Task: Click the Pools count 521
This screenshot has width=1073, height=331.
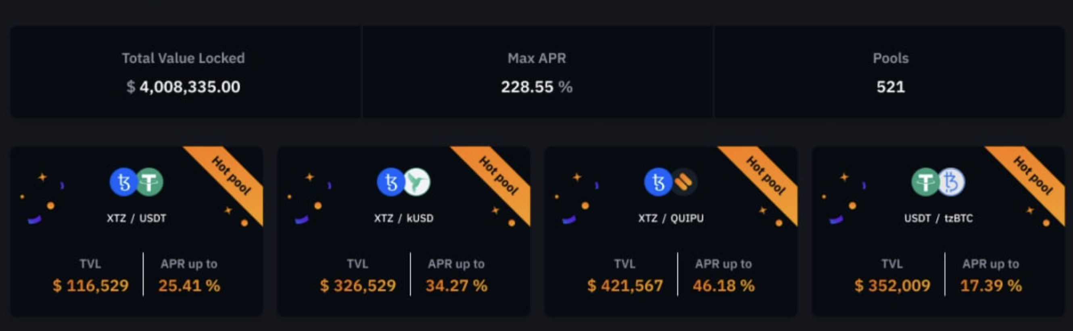Action: click(891, 87)
